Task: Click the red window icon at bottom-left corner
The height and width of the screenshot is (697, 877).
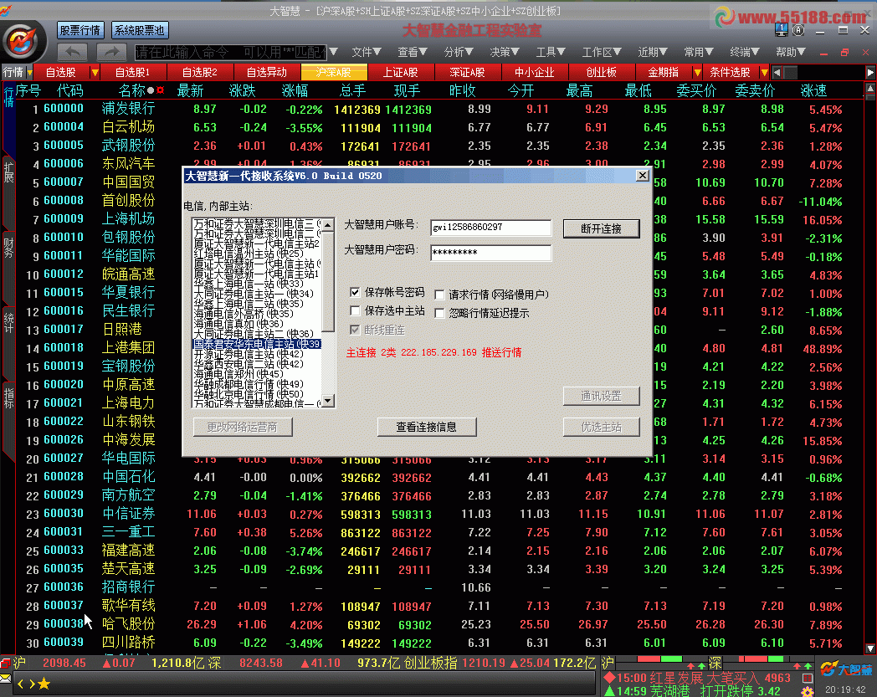Action: [5, 663]
